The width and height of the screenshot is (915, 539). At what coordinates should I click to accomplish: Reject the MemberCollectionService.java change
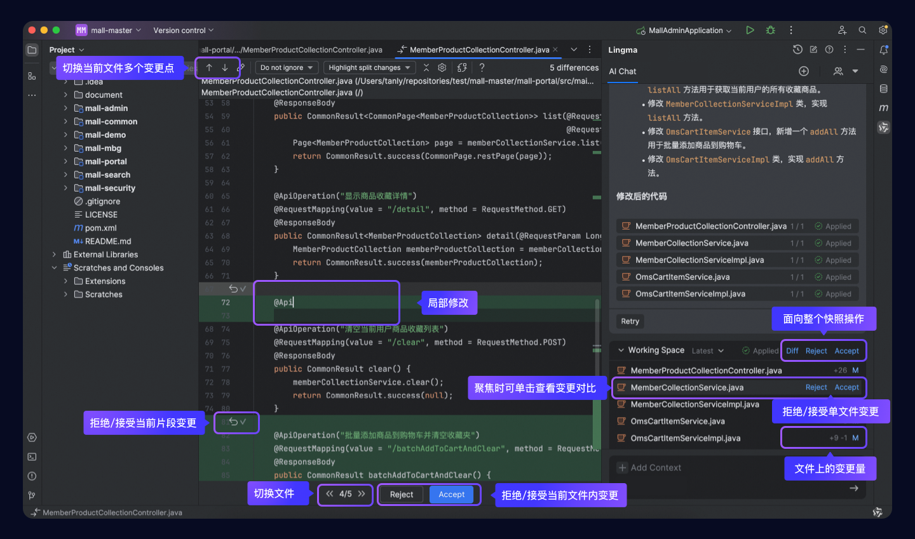(x=817, y=387)
